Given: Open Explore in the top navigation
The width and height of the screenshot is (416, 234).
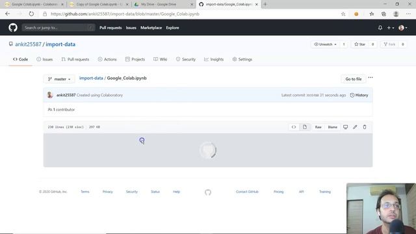Looking at the screenshot, I should click(172, 28).
